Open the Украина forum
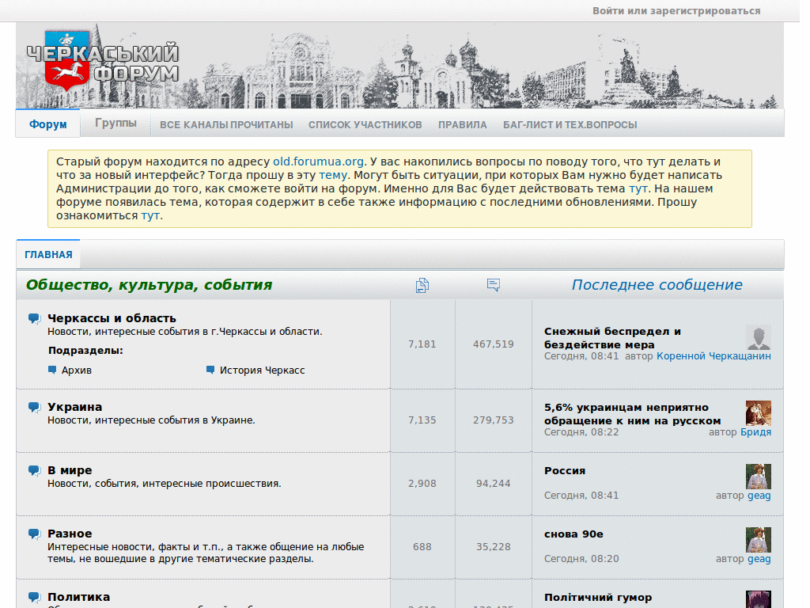810x608 pixels. 74,408
